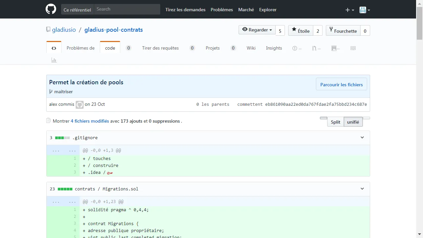Open the Wiki tab
Viewport: 423px width, 238px height.
[251, 48]
